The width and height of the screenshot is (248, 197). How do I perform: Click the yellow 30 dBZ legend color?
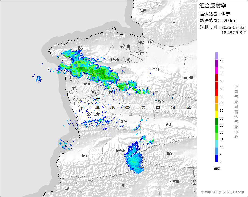point(216,114)
